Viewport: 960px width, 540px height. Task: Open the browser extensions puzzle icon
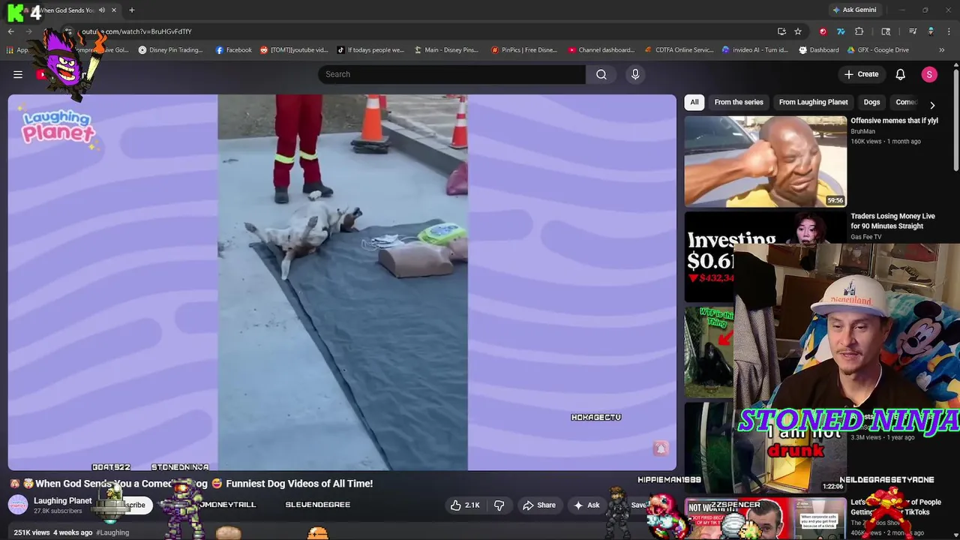pos(859,31)
